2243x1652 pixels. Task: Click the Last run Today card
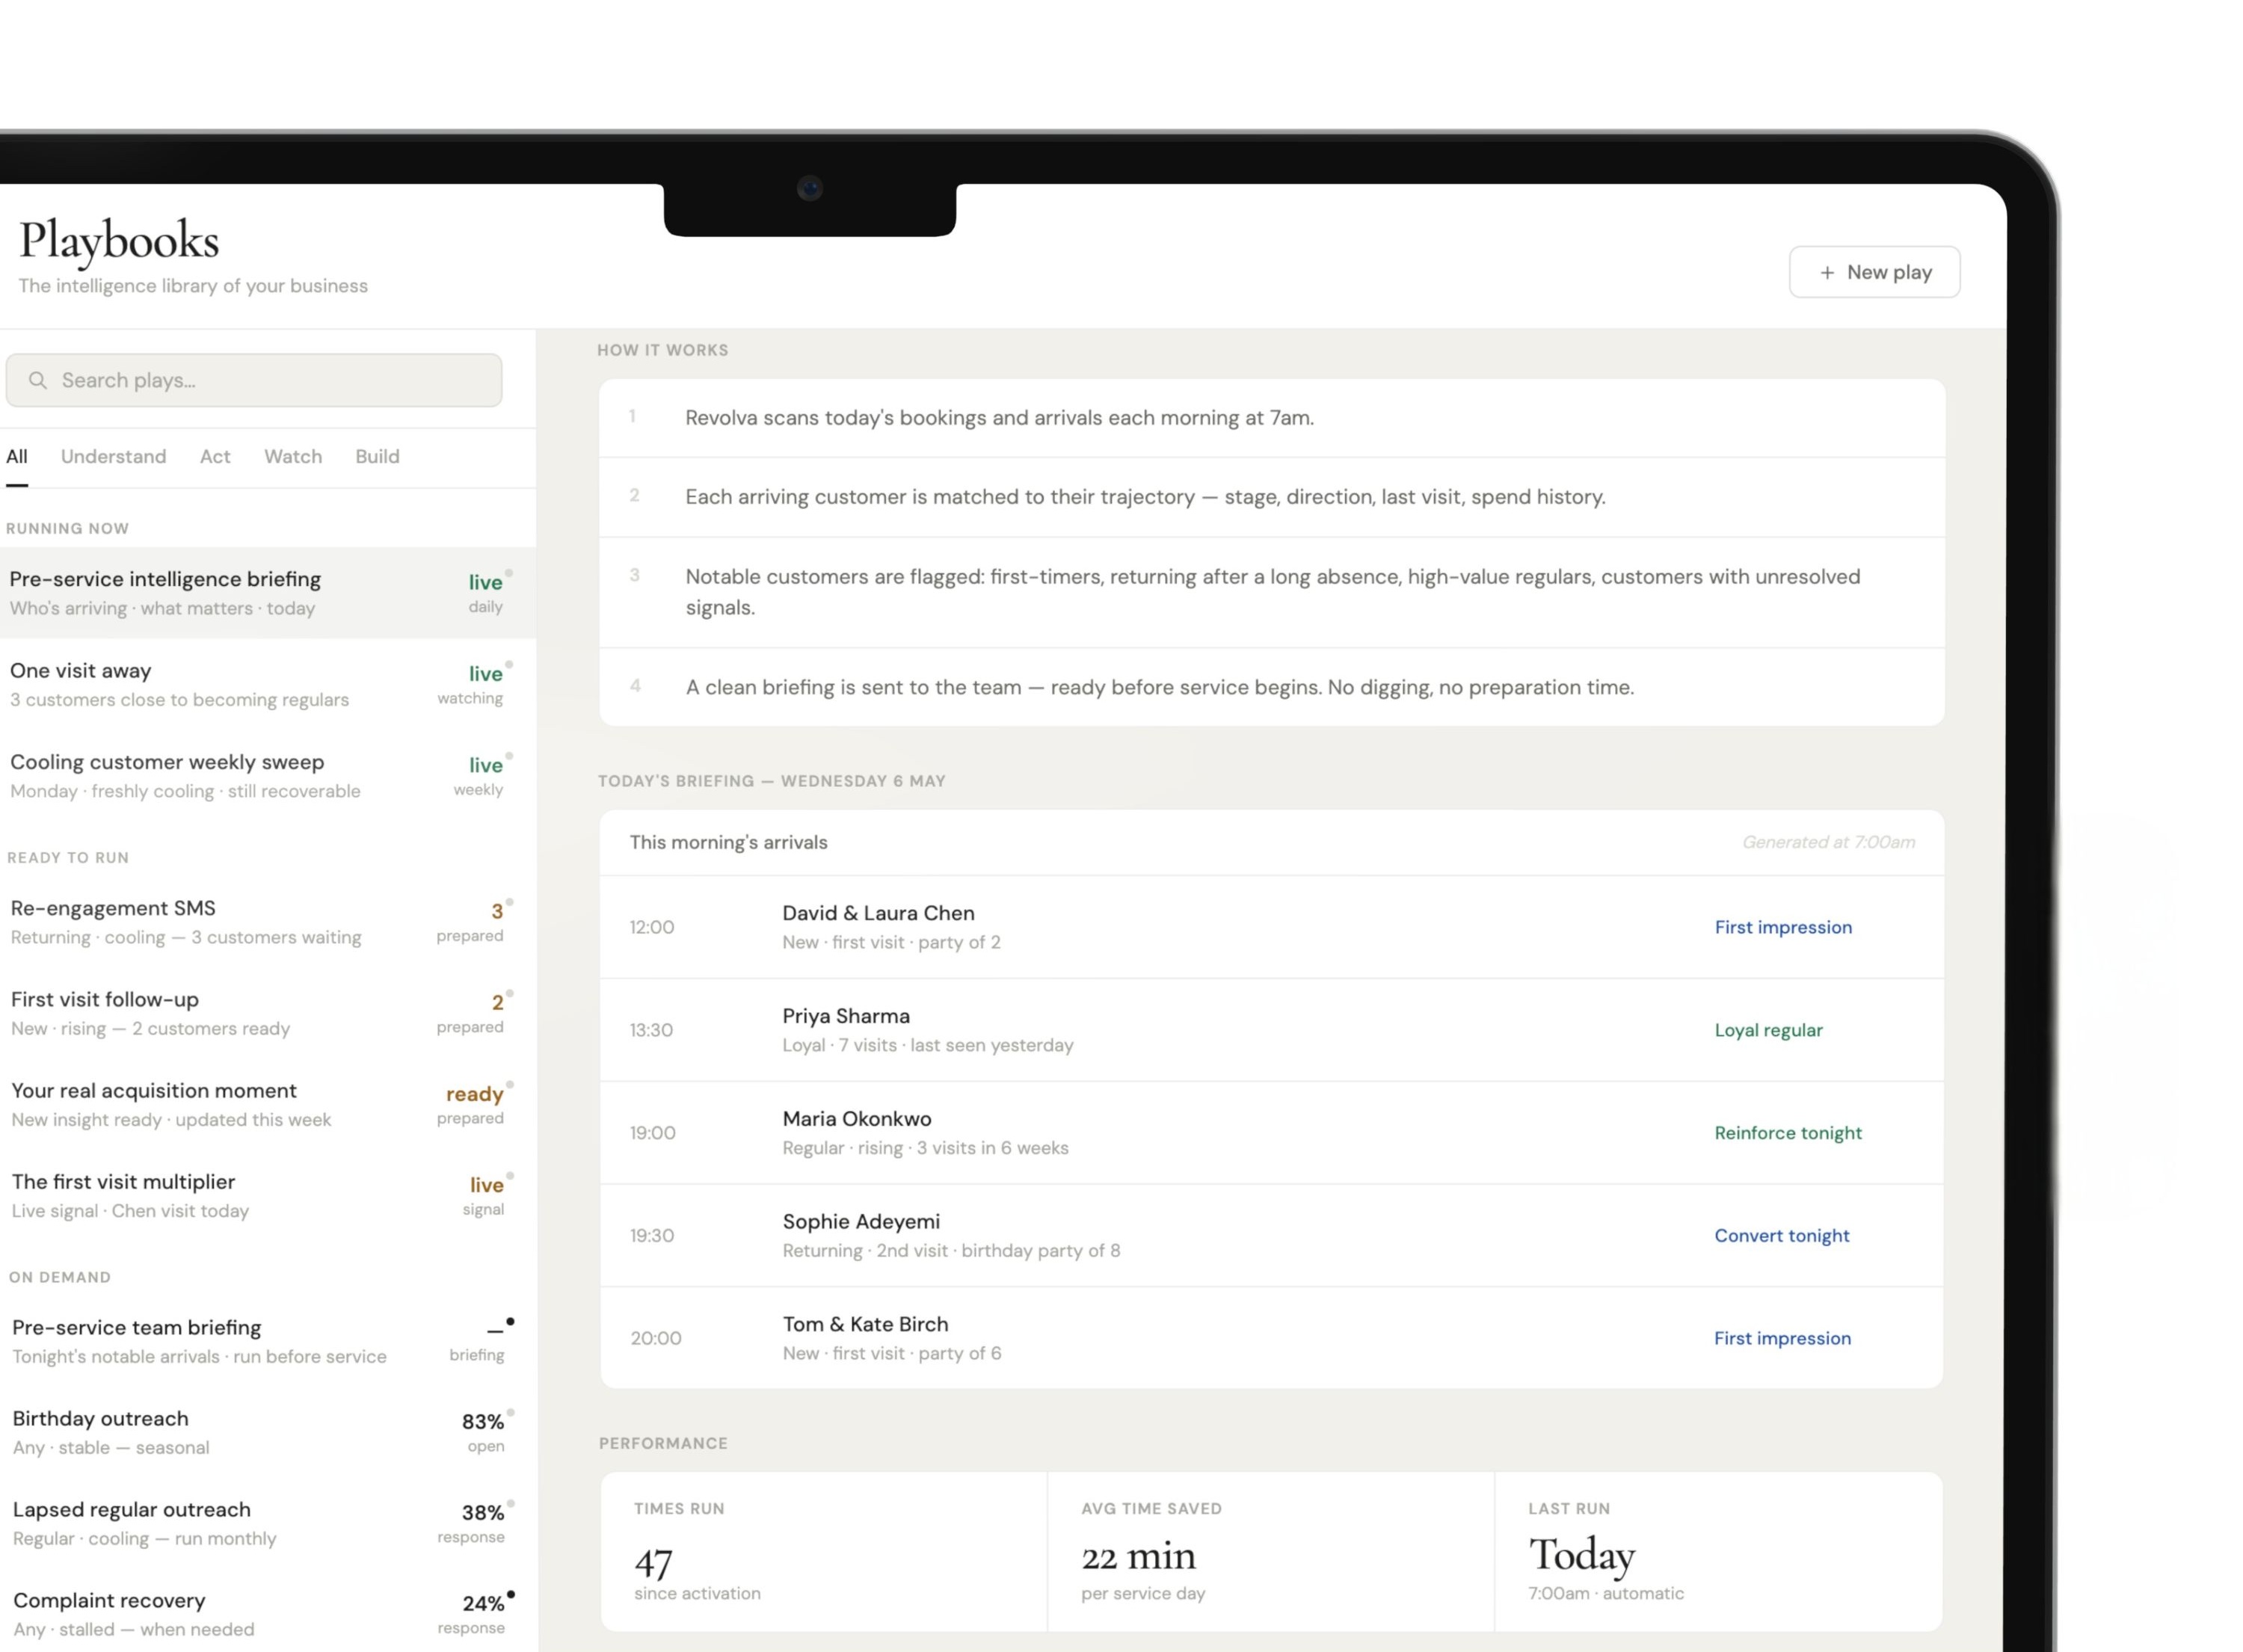coord(1718,1551)
